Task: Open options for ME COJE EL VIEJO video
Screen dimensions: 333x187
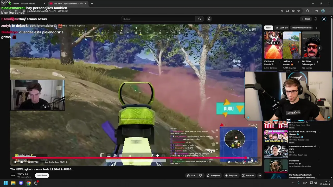Action: 319,132
